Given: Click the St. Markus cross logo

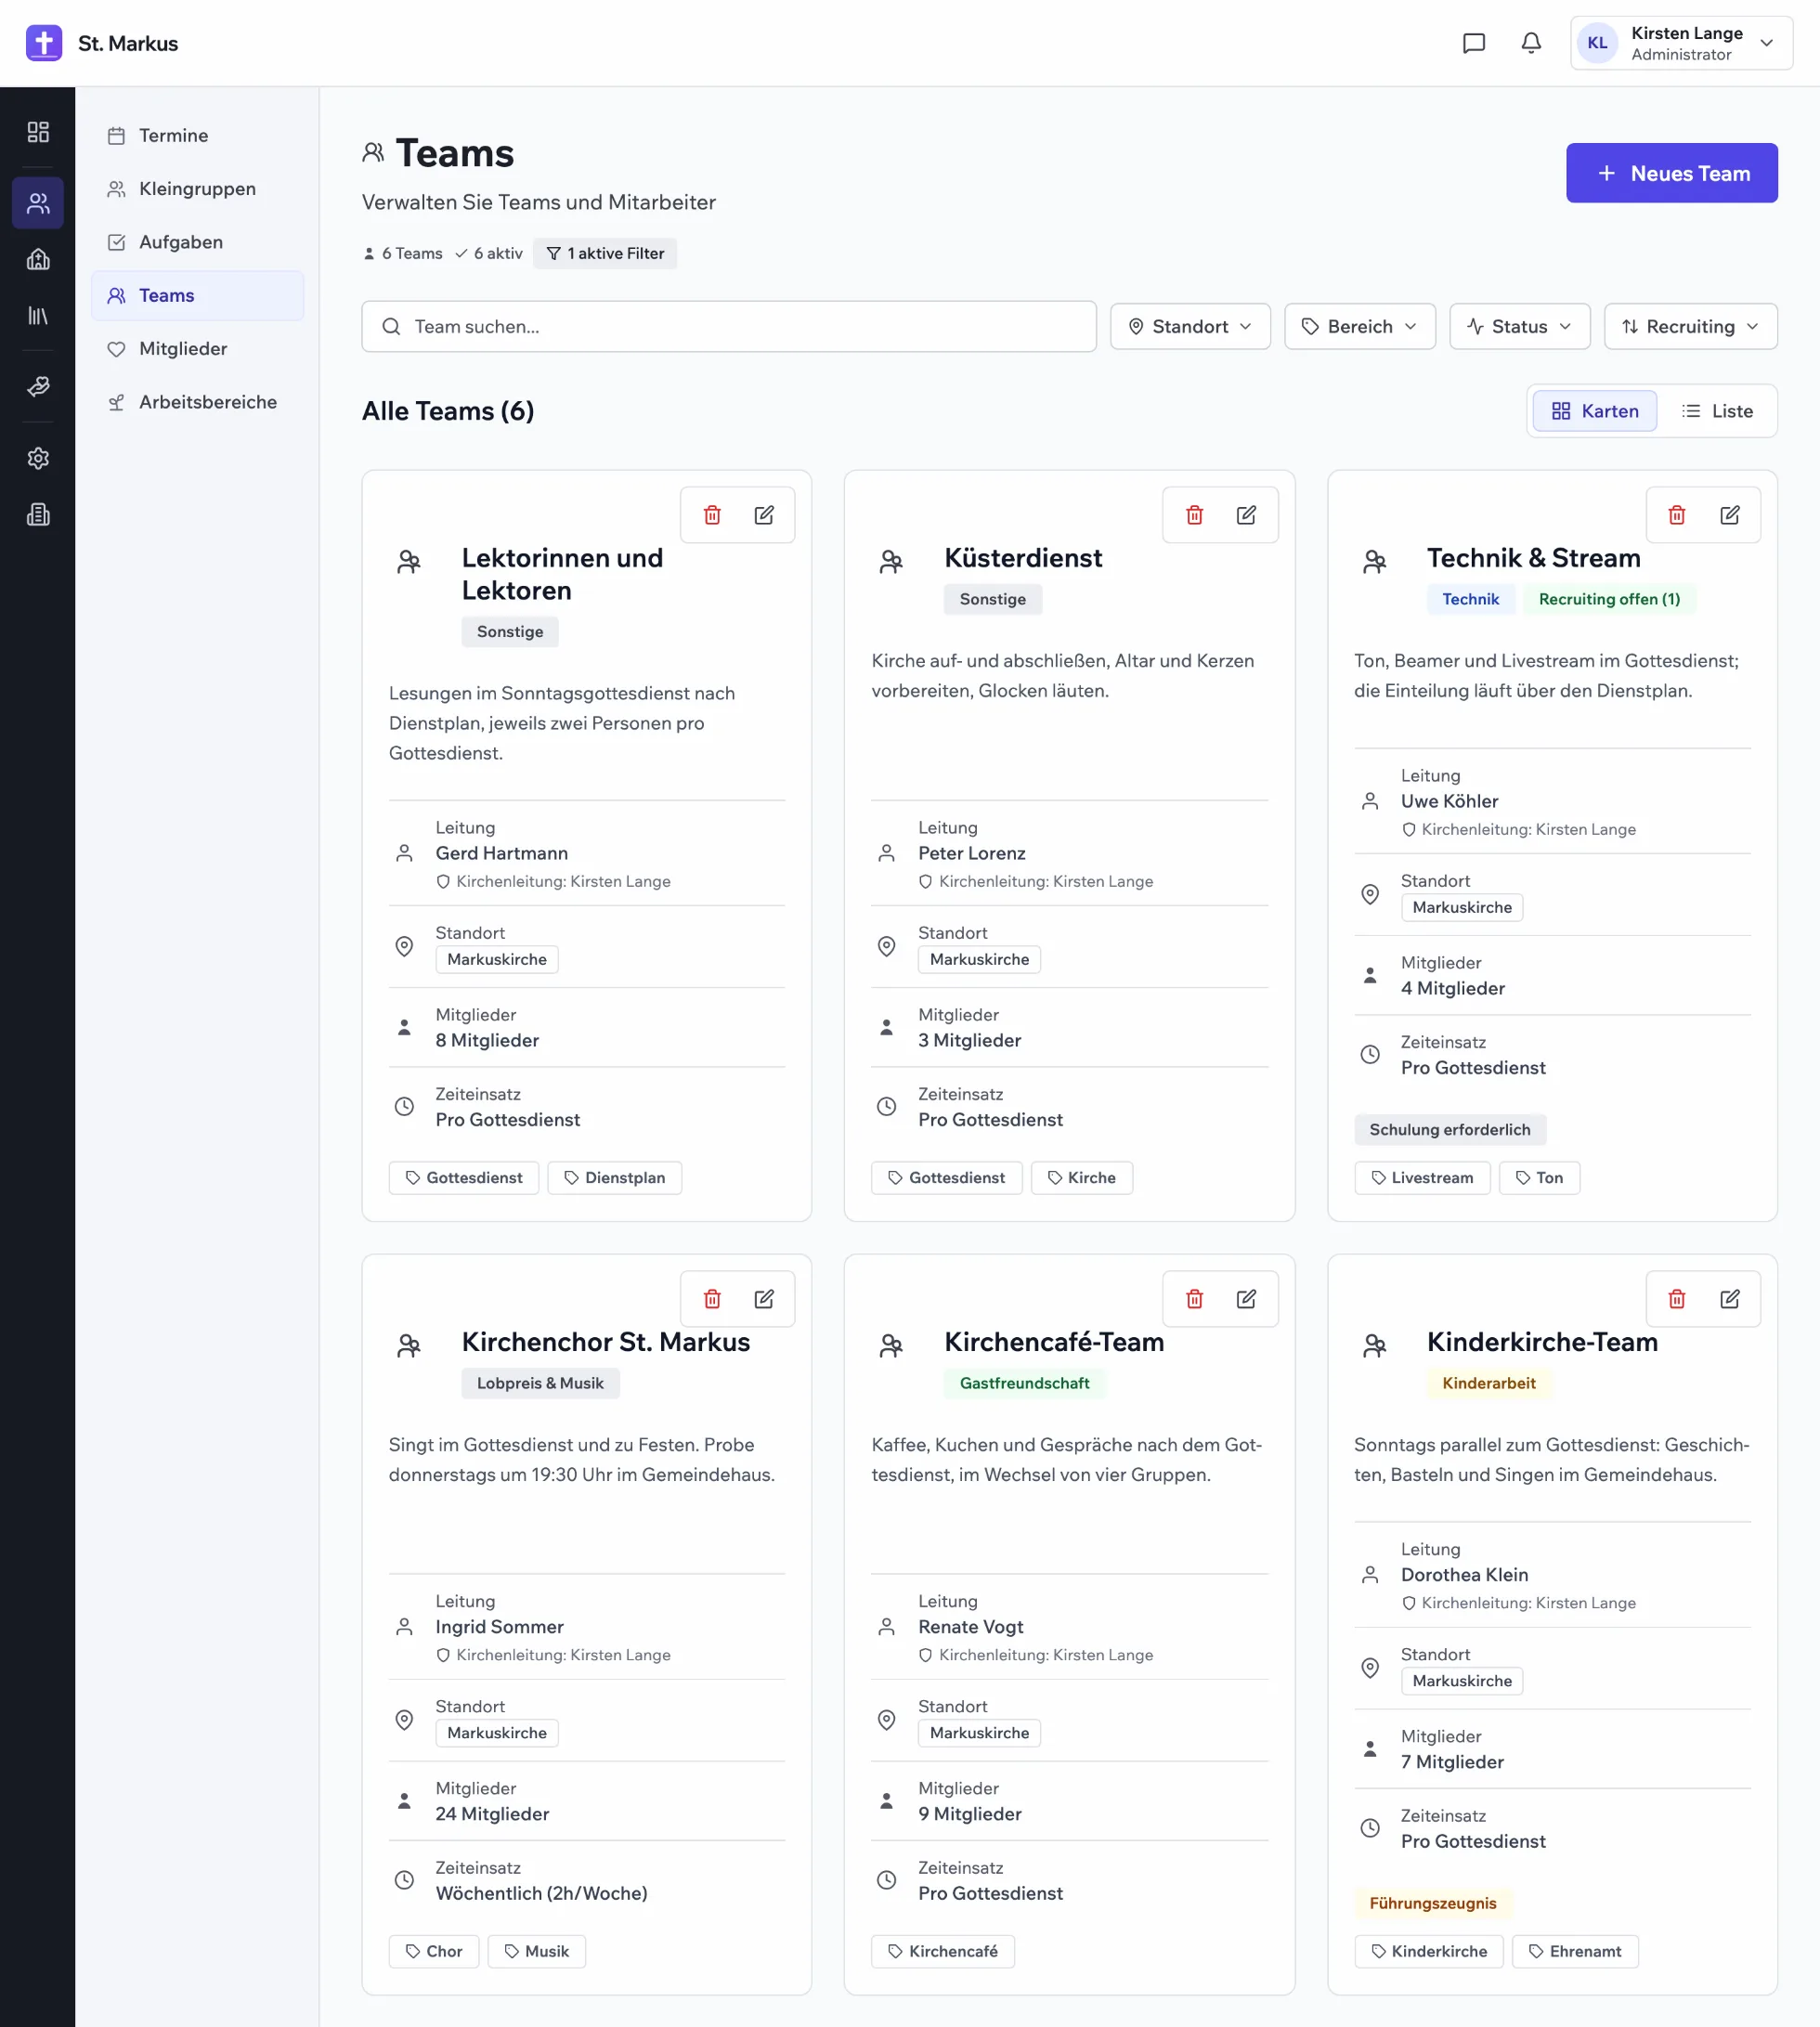Looking at the screenshot, I should tap(44, 43).
